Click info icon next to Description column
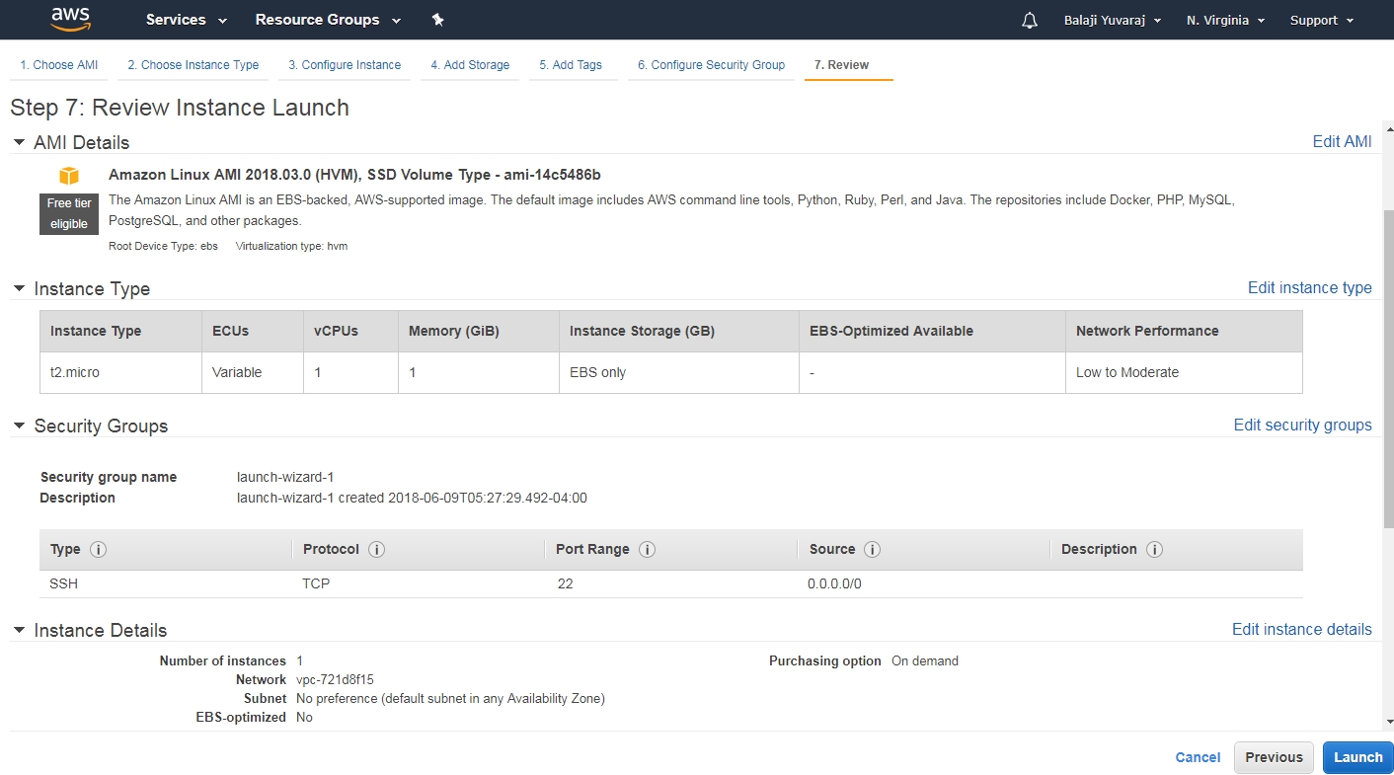This screenshot has height=775, width=1394. coord(1154,550)
